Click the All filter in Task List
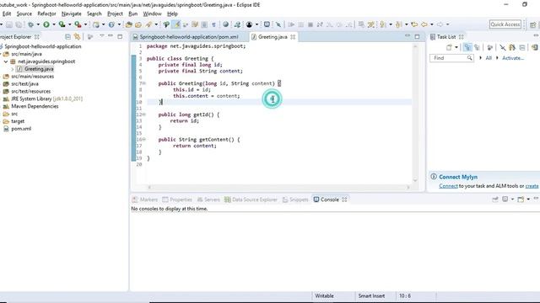Image resolution: width=540 pixels, height=303 pixels. [489, 58]
